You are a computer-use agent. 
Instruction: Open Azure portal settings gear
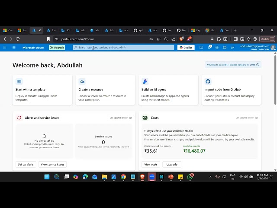pyautogui.click(x=217, y=47)
